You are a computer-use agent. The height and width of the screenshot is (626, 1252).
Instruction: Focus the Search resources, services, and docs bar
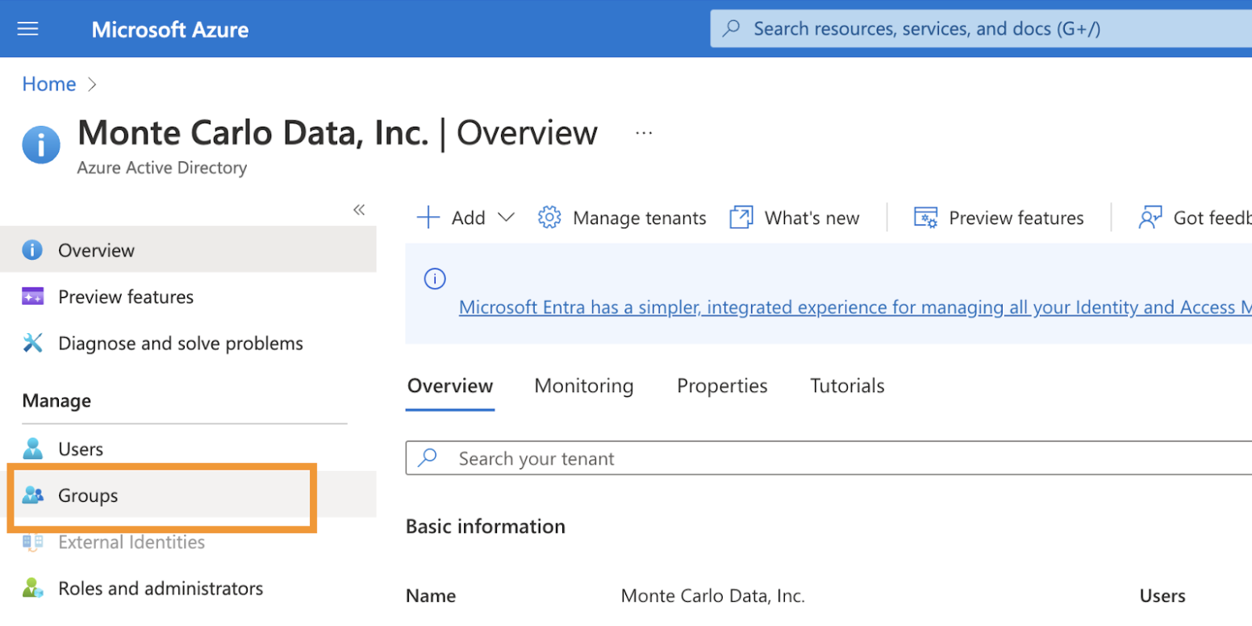[x=968, y=29]
